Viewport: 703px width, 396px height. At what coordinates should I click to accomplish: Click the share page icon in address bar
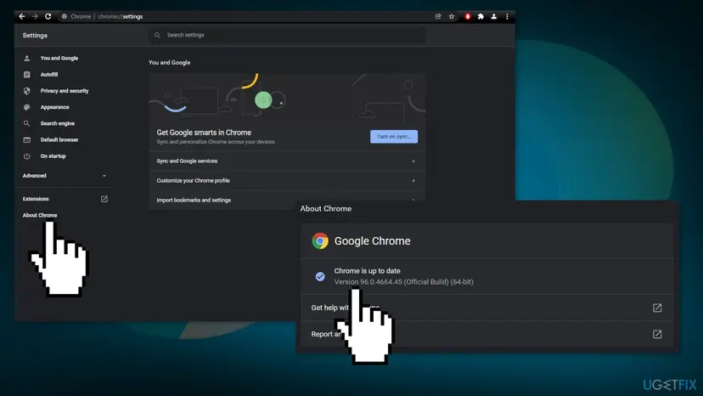438,17
